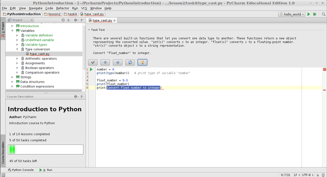Click lesson2 breadcrumb in navigation bar
Image resolution: width=327 pixels, height=177 pixels.
click(x=52, y=14)
